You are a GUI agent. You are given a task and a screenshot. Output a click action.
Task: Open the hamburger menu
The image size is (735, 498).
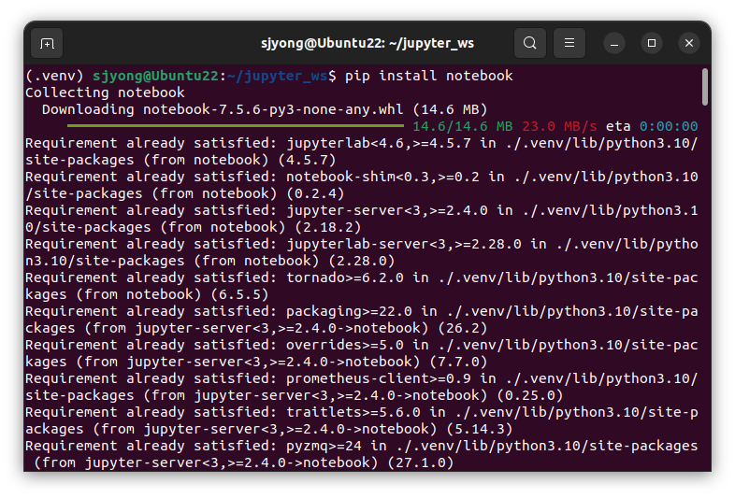click(569, 43)
